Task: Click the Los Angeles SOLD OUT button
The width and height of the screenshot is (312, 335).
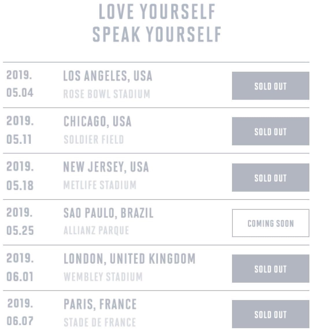Action: 271,86
